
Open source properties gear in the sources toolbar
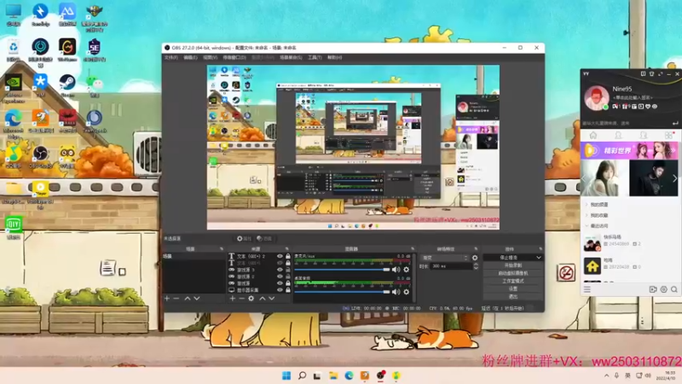251,298
